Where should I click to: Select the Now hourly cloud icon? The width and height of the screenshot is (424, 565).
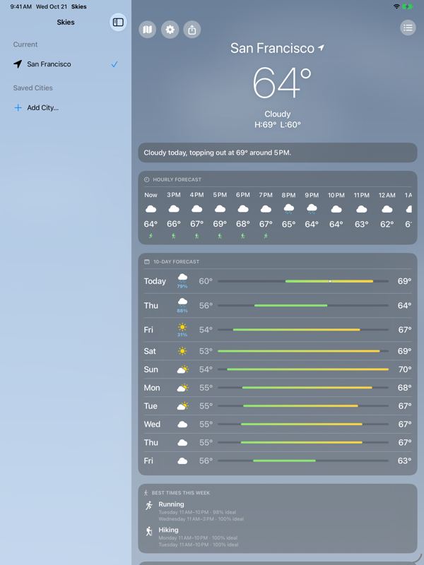click(x=151, y=209)
